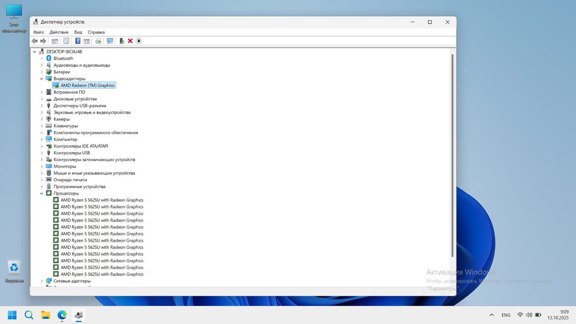Expand the Контроллеры USB category
576x324 pixels.
[41, 153]
